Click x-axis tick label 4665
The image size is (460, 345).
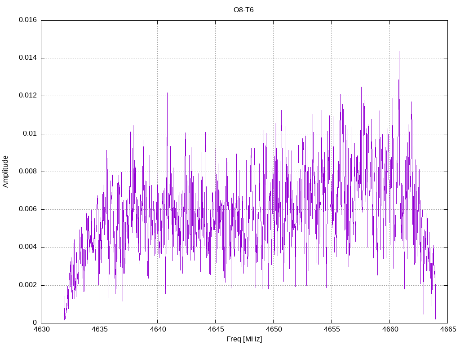click(x=448, y=329)
